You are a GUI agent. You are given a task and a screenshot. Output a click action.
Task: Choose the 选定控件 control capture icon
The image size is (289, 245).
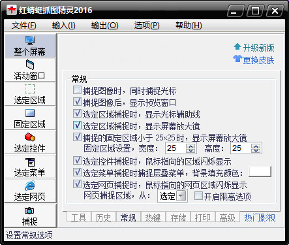[x=30, y=137]
